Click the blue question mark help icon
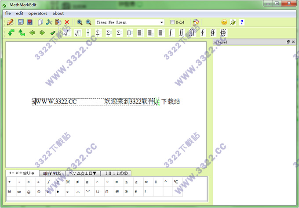Viewport: 299px width, 208px height. click(242, 22)
